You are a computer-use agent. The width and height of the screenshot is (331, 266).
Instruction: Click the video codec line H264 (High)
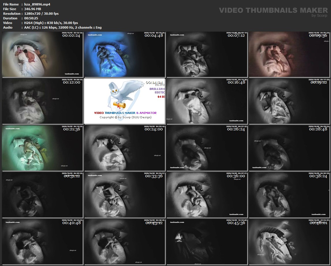(x=51, y=23)
